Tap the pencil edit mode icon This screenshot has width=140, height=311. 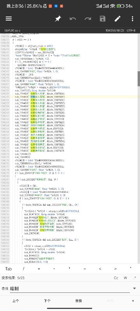point(117,19)
